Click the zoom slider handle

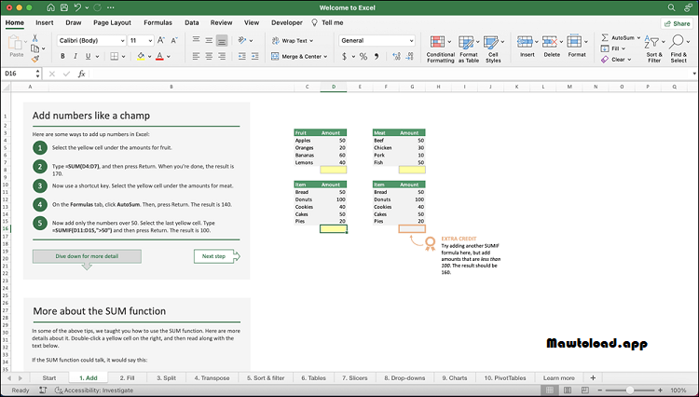[x=630, y=390]
